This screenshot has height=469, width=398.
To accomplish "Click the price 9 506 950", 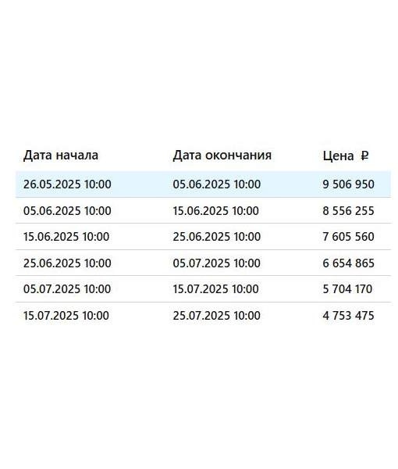I will [348, 184].
